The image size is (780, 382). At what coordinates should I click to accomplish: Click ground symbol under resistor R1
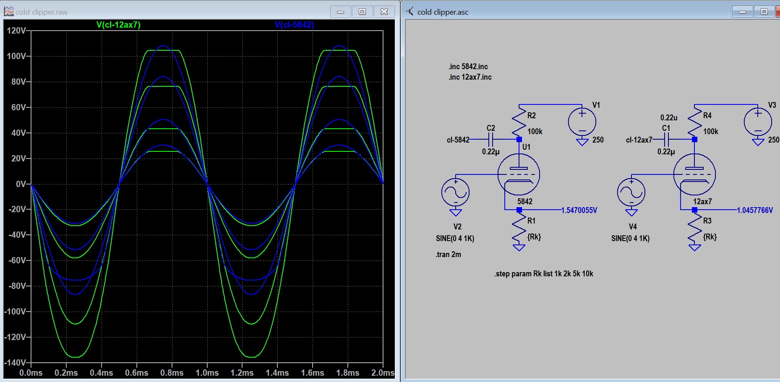[x=519, y=247]
